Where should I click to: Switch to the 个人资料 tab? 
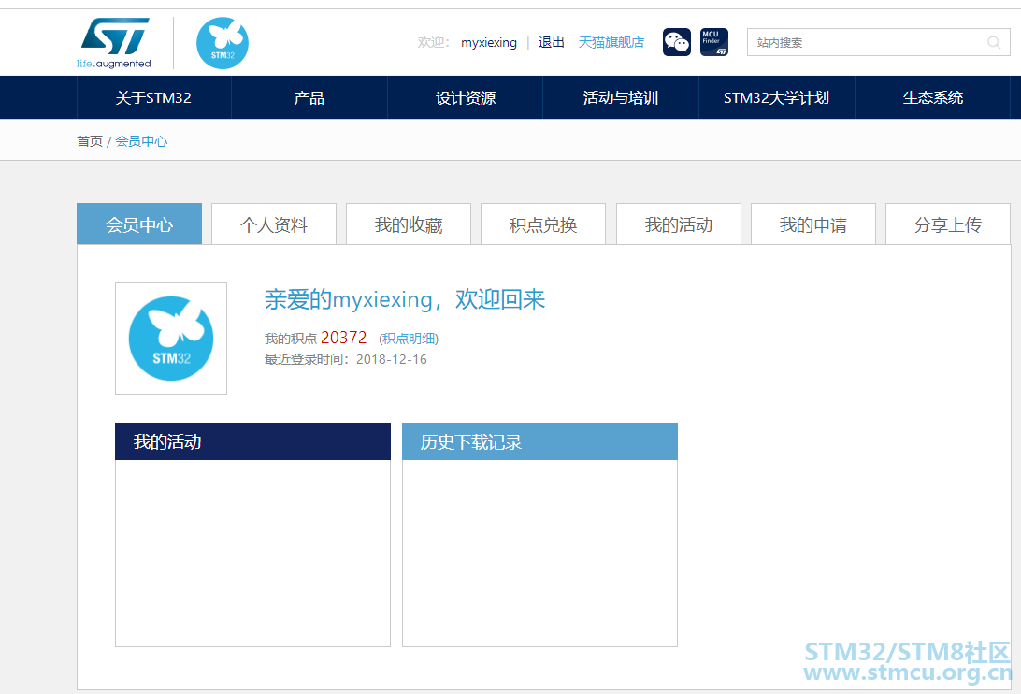[273, 224]
